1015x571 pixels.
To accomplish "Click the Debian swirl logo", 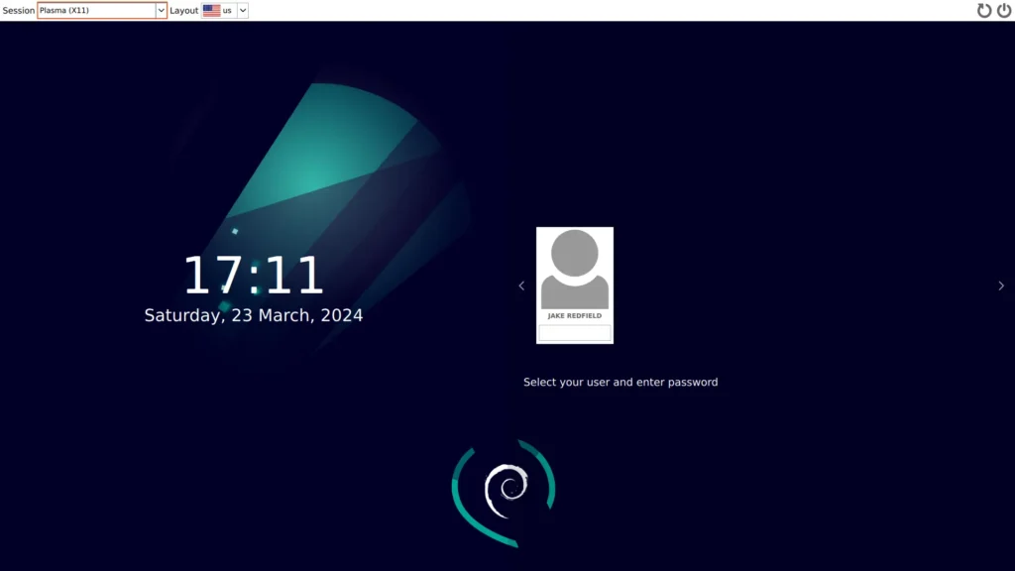I will pyautogui.click(x=506, y=489).
